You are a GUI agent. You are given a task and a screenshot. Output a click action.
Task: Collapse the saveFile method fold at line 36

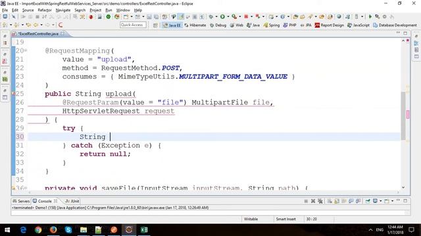tap(26, 188)
